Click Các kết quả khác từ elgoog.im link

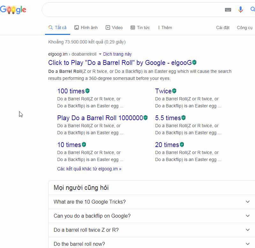[89, 169]
